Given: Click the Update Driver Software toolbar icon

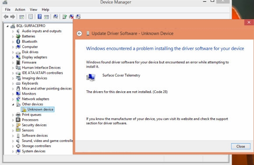Looking at the screenshot, I should (x=65, y=17).
